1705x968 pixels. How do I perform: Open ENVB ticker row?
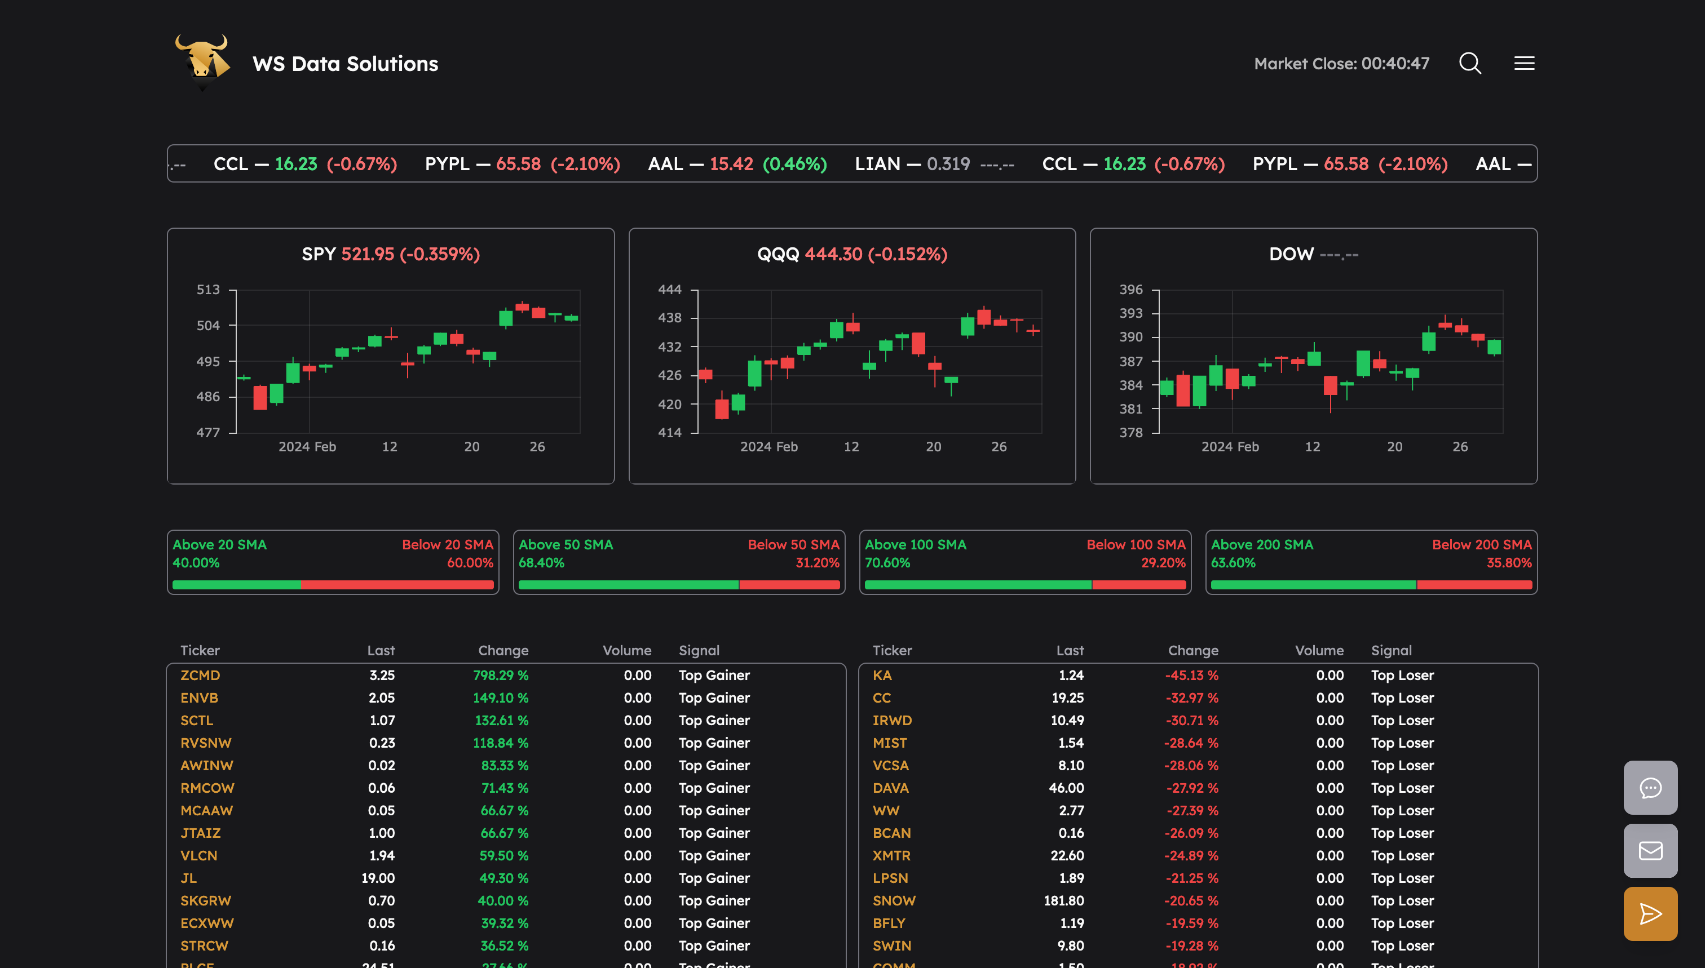pos(506,698)
